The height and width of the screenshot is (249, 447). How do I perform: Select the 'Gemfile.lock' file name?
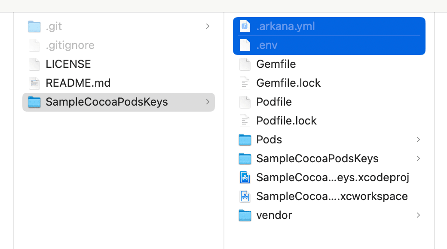(288, 83)
